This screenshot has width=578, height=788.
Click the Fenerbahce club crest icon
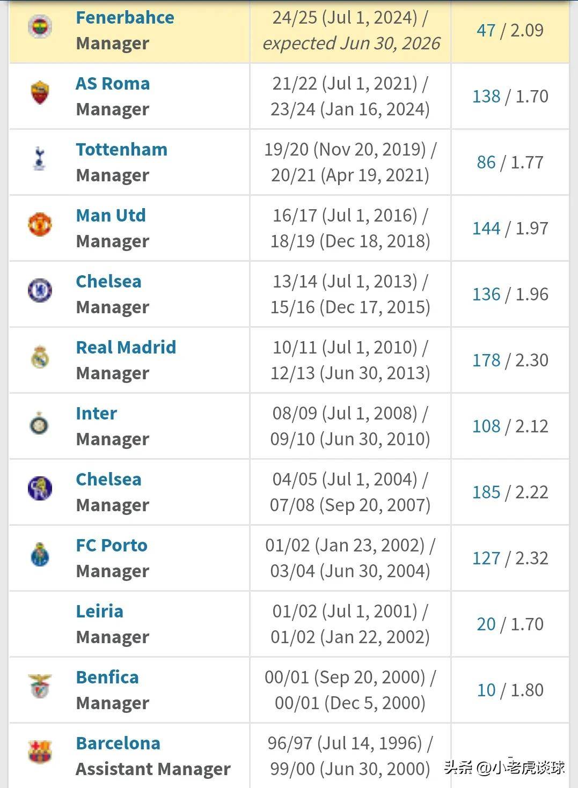coord(40,27)
